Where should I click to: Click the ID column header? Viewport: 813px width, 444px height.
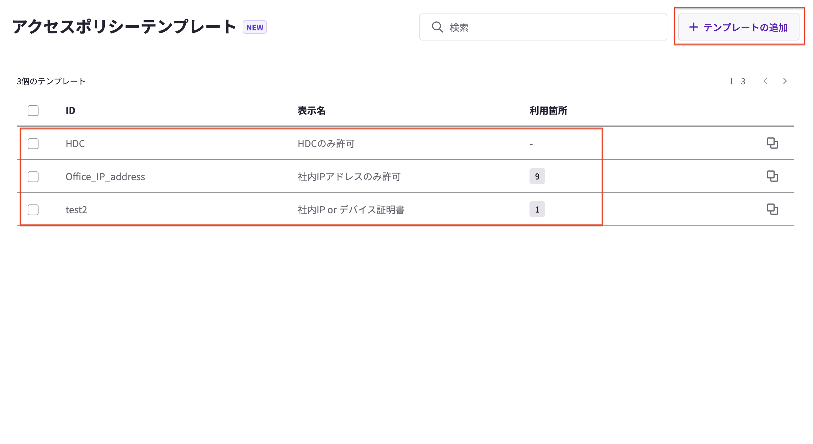(70, 110)
